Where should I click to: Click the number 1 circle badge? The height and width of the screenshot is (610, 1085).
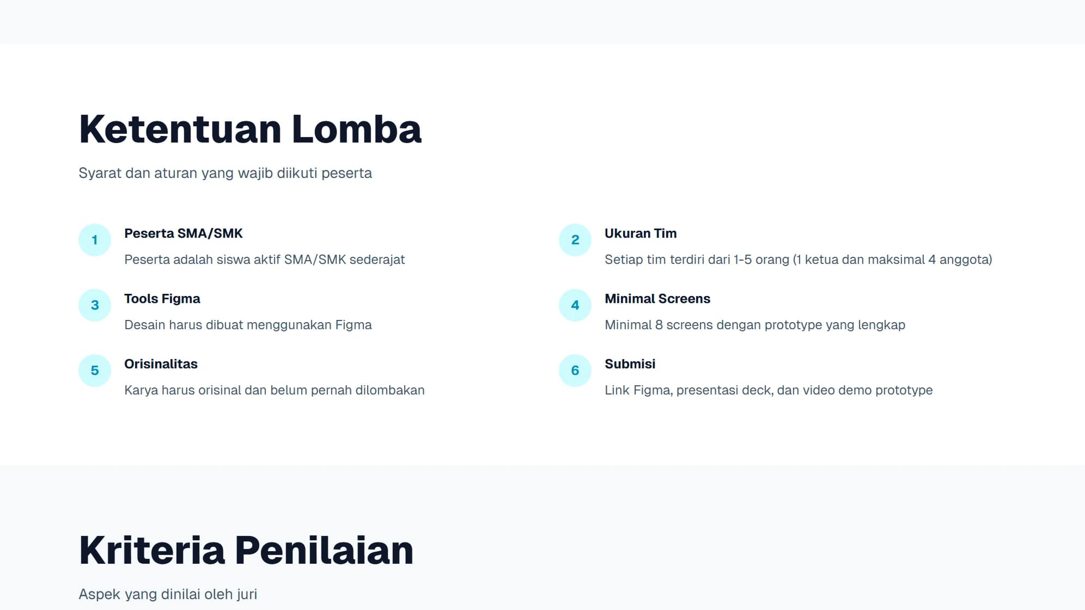click(95, 240)
